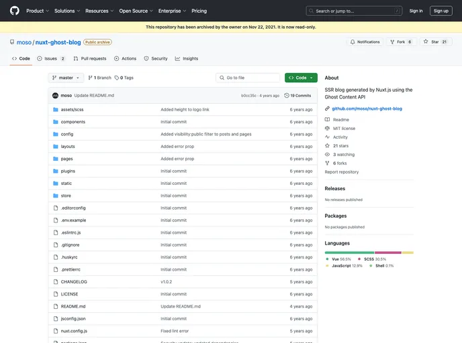Image resolution: width=462 pixels, height=343 pixels.
Task: Click the scale icon next to MIT license
Action: (x=327, y=129)
